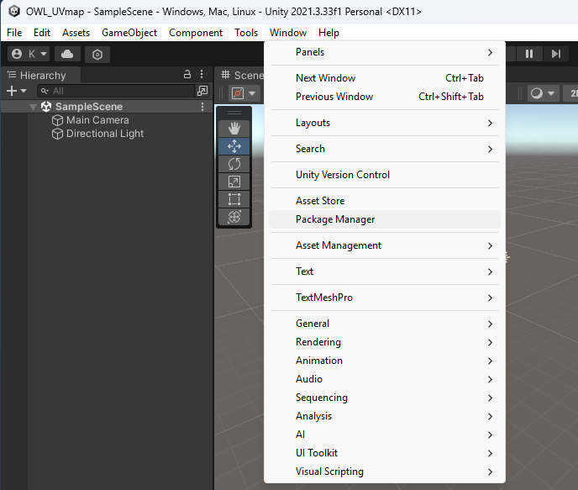Choose Previous Window menu entry
Image resolution: width=578 pixels, height=490 pixels.
coord(385,97)
